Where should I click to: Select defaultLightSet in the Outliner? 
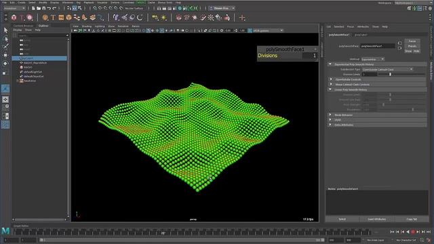click(x=33, y=72)
